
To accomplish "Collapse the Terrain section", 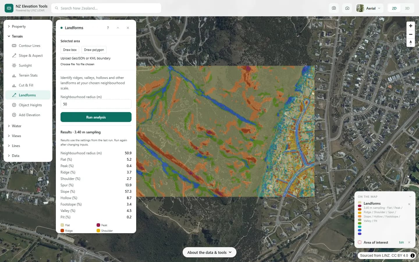I will (x=28, y=36).
